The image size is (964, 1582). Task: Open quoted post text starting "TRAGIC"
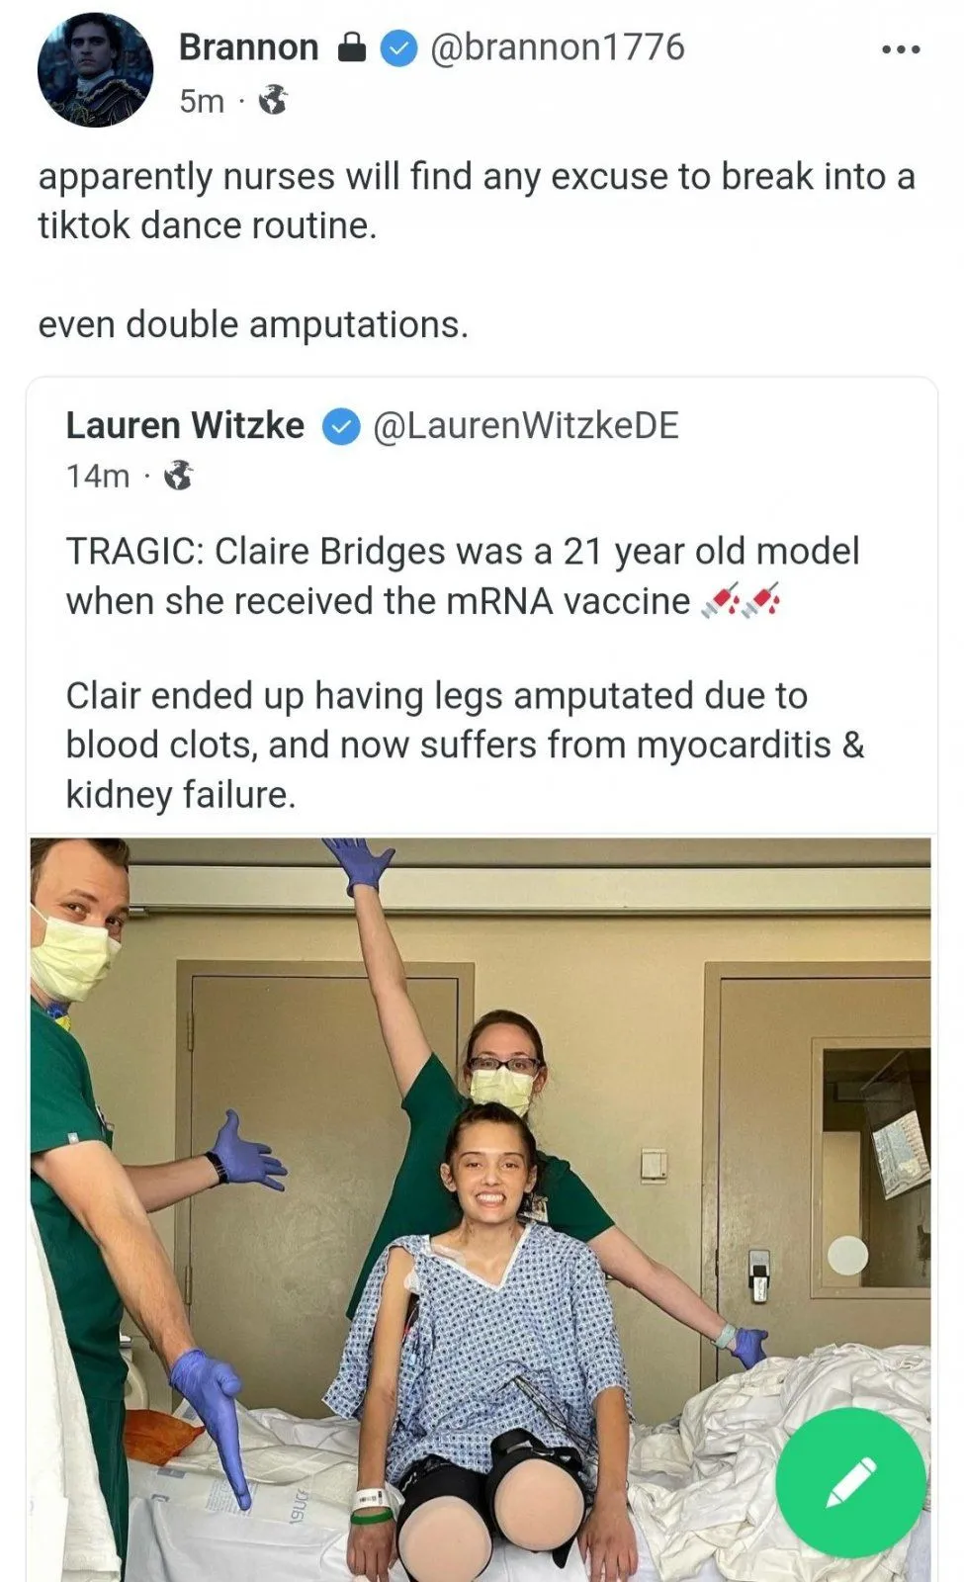462,575
